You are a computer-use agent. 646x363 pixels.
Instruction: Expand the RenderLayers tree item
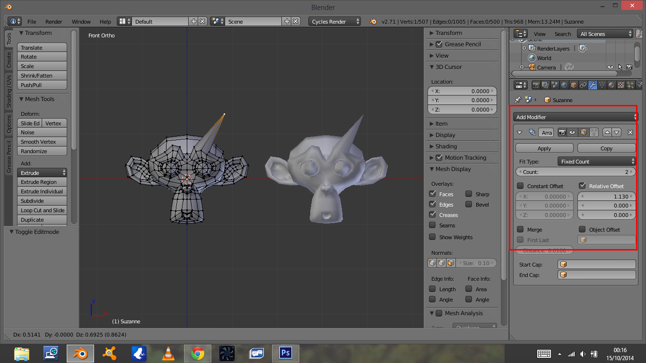tap(524, 48)
